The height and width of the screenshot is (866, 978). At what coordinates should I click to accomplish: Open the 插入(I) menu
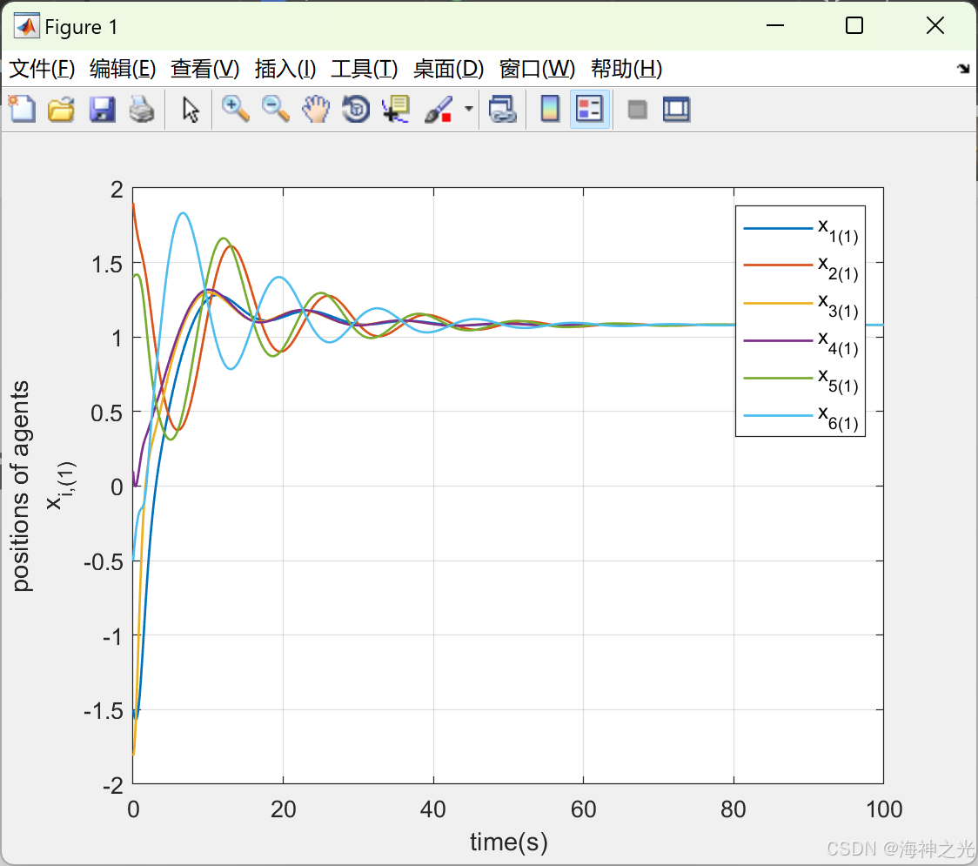tap(285, 69)
